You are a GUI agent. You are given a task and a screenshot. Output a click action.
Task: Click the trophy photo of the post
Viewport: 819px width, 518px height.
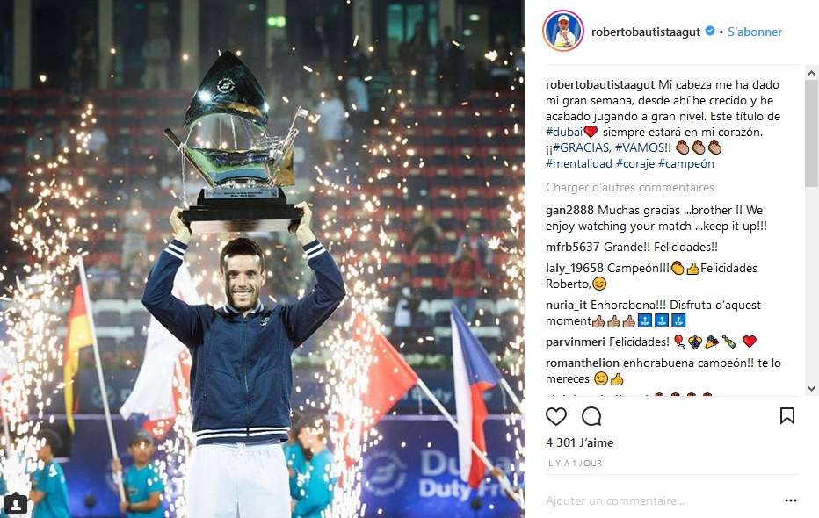[x=262, y=259]
